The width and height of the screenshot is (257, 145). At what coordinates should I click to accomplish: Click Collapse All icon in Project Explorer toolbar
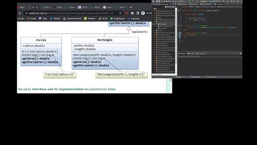point(166,7)
